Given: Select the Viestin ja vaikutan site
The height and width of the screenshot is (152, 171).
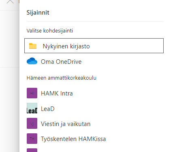Looking at the screenshot, I should pyautogui.click(x=66, y=124).
